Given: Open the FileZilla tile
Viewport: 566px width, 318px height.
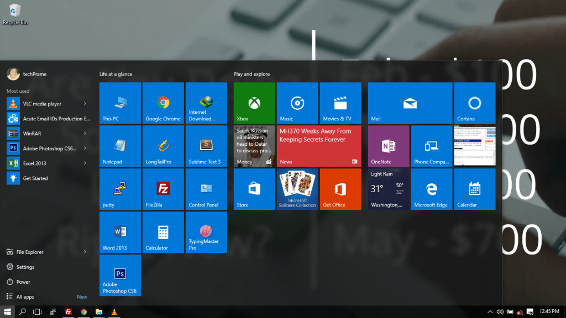Looking at the screenshot, I should point(163,189).
